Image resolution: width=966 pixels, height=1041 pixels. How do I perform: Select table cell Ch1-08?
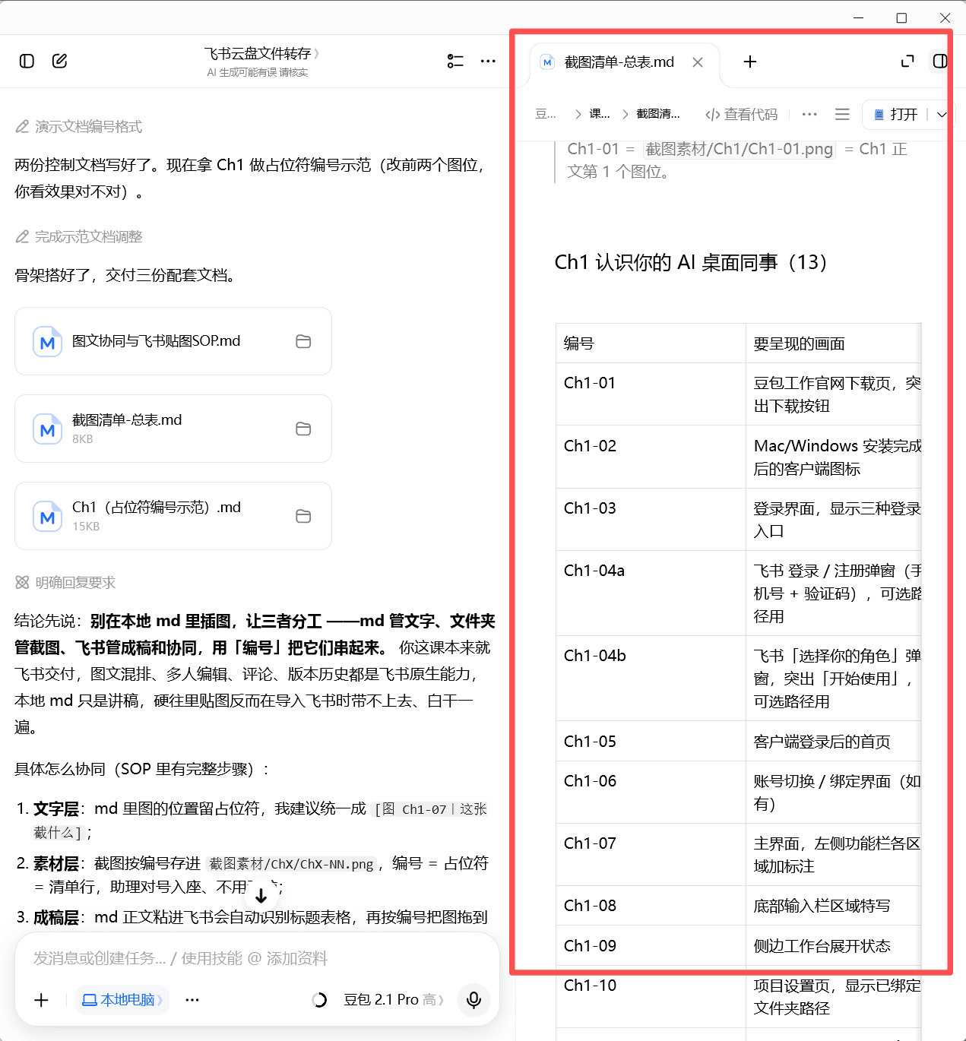coord(651,905)
